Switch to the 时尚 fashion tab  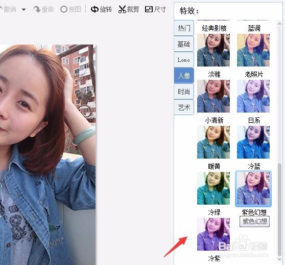coord(184,92)
